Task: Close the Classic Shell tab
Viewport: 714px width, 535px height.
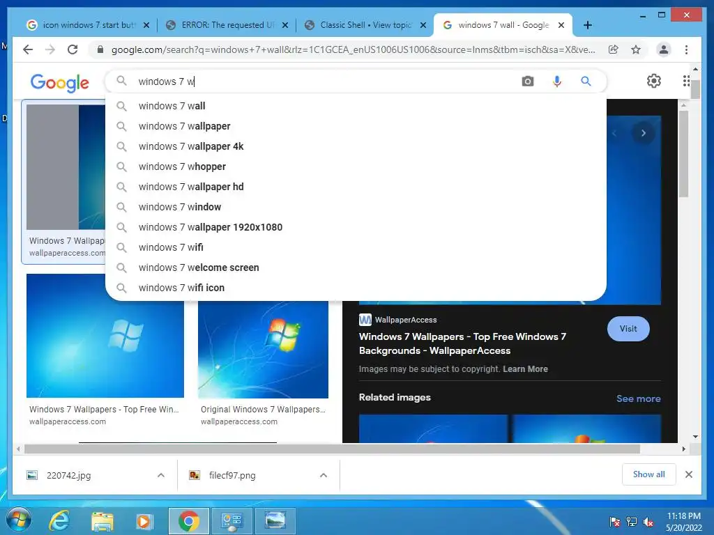Action: point(423,25)
